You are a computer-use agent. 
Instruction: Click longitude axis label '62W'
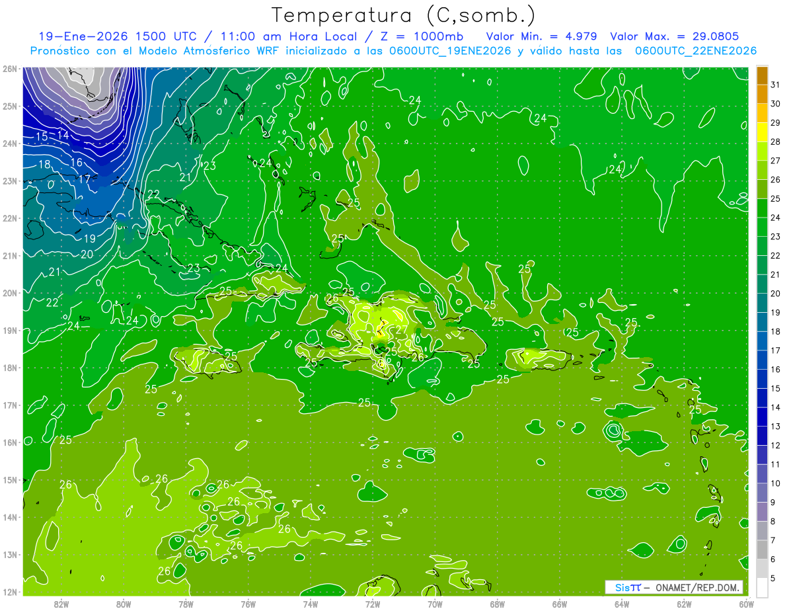[684, 604]
